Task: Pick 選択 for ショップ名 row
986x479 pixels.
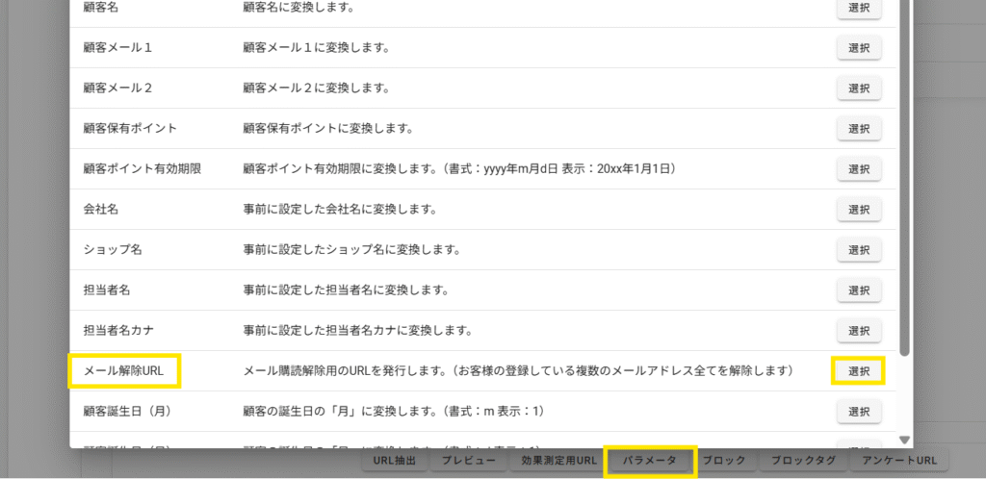Action: [x=858, y=250]
